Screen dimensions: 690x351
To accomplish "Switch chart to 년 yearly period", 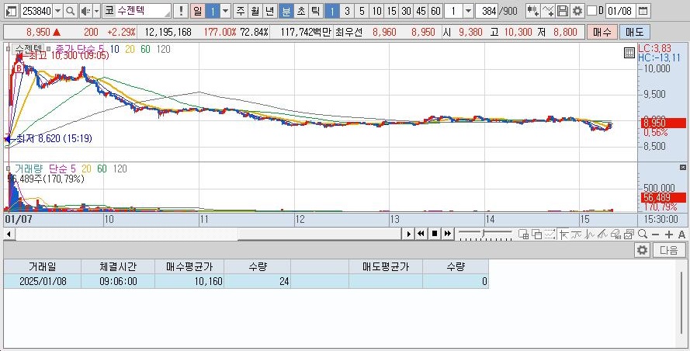I will (270, 11).
